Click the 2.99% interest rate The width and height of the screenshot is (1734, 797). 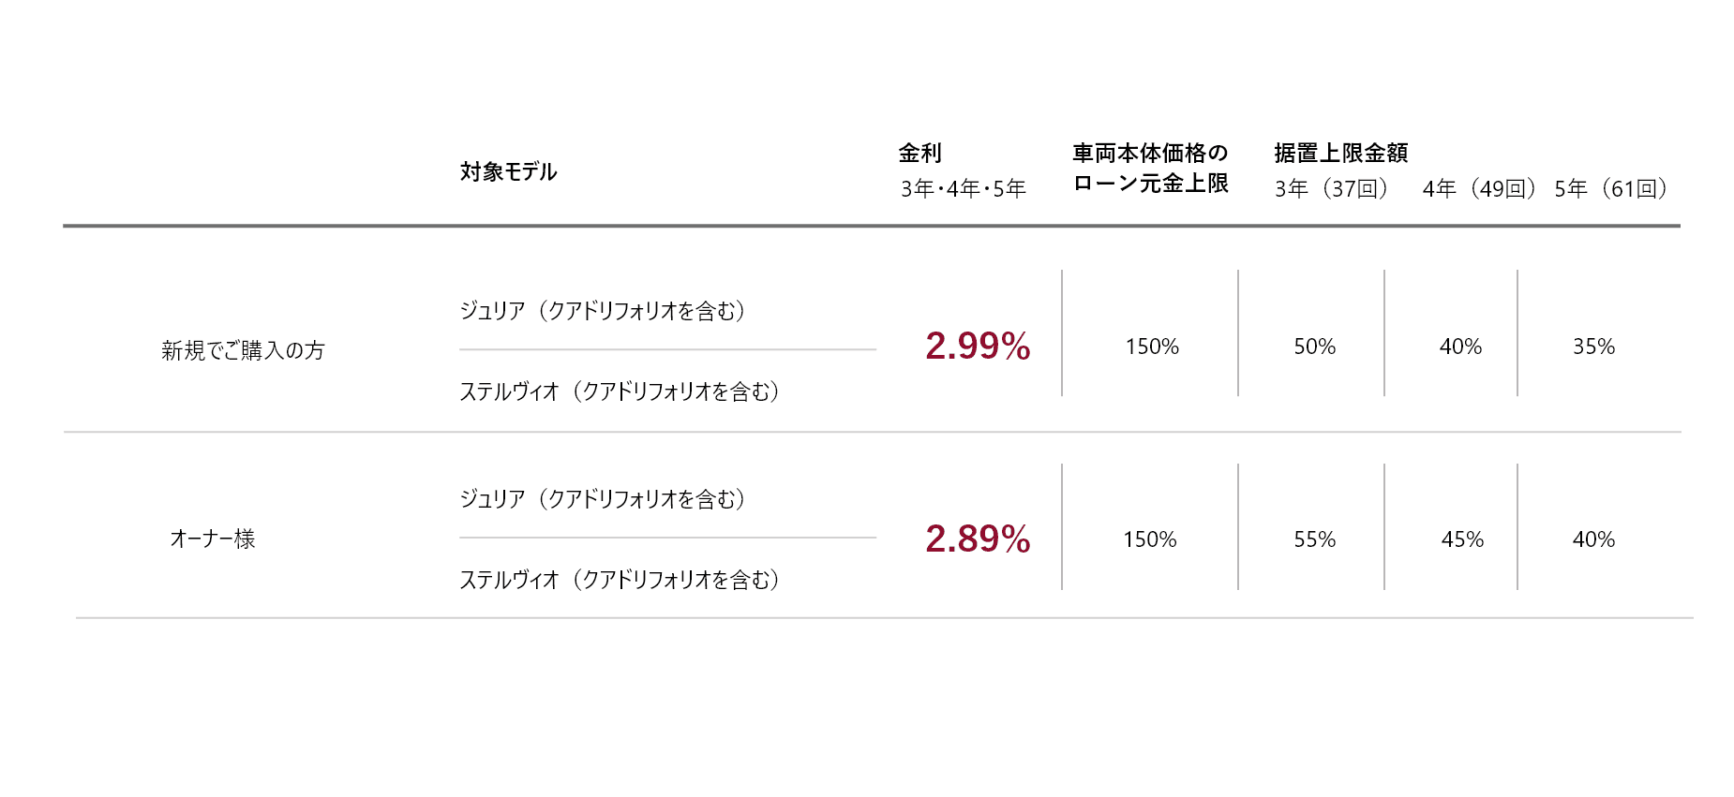coord(978,347)
